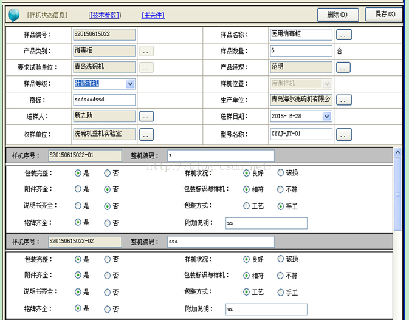Open the 送样日期 date dropdown

[326, 116]
